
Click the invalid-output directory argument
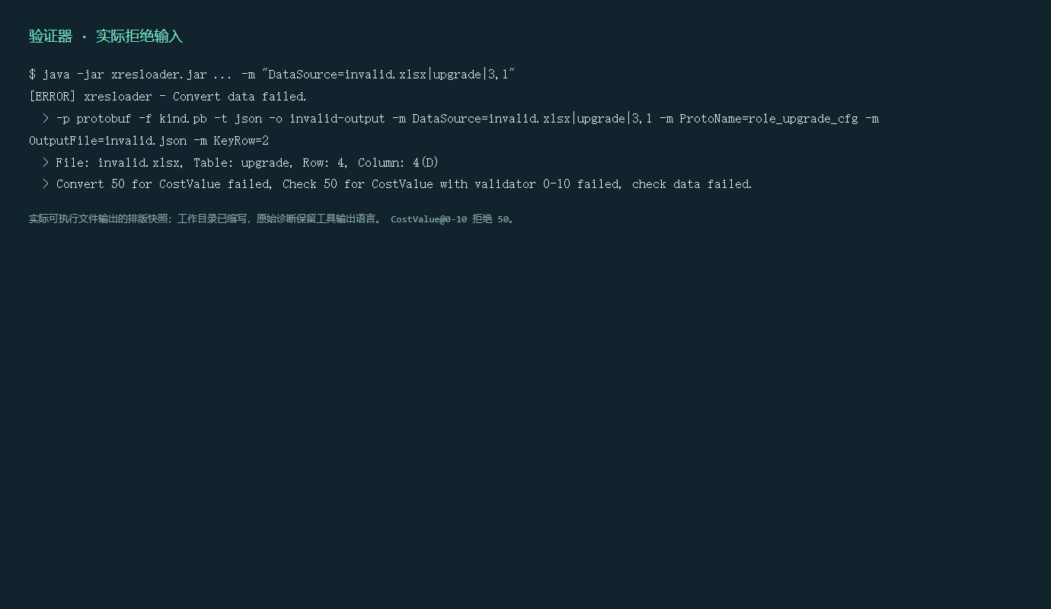tap(337, 119)
